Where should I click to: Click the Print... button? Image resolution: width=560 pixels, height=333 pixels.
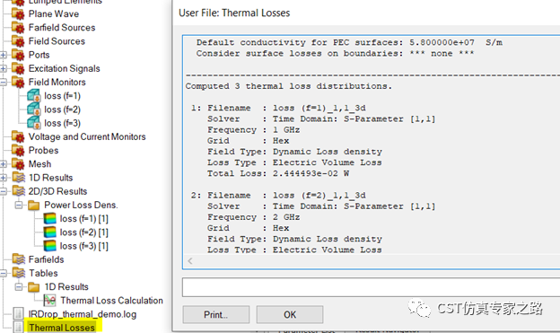(x=215, y=314)
